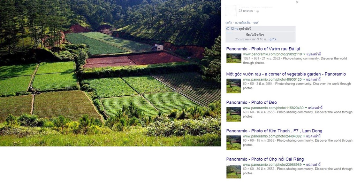357x182 pixels.
Task: Open the large vegetable garden photo
Action: [111, 73]
